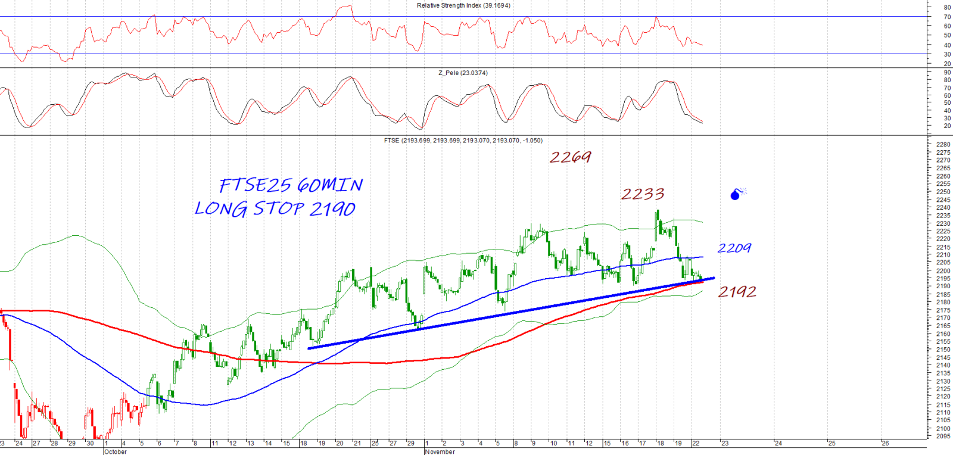Viewport: 953px width, 455px height.
Task: Click the 2095 price axis value
Action: 943,437
